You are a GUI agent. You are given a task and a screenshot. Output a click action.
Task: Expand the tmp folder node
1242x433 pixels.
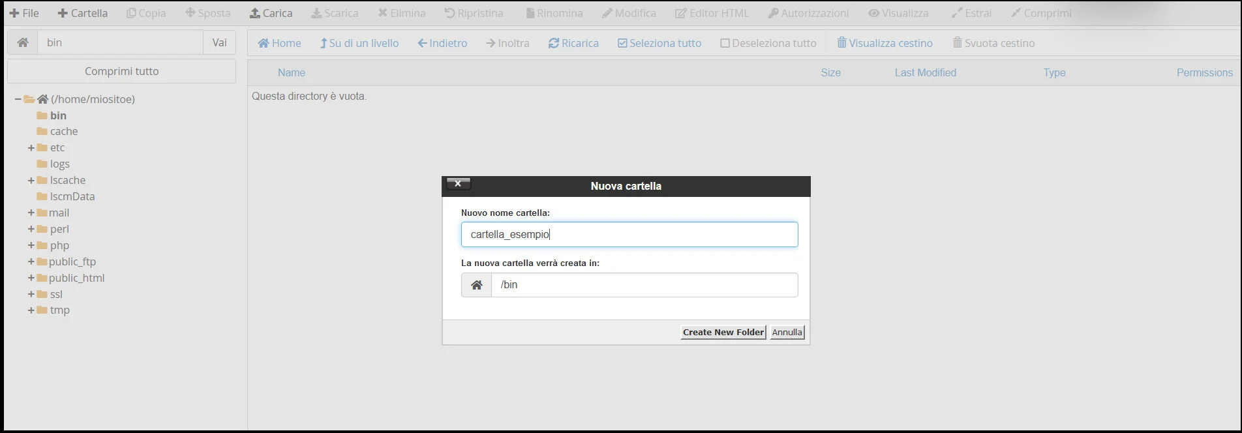pyautogui.click(x=31, y=310)
